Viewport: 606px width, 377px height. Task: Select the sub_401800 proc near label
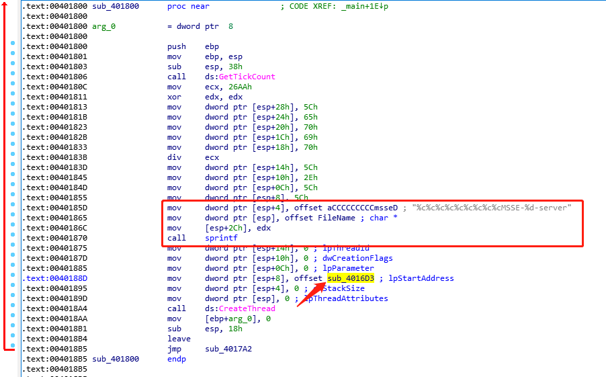click(x=116, y=6)
